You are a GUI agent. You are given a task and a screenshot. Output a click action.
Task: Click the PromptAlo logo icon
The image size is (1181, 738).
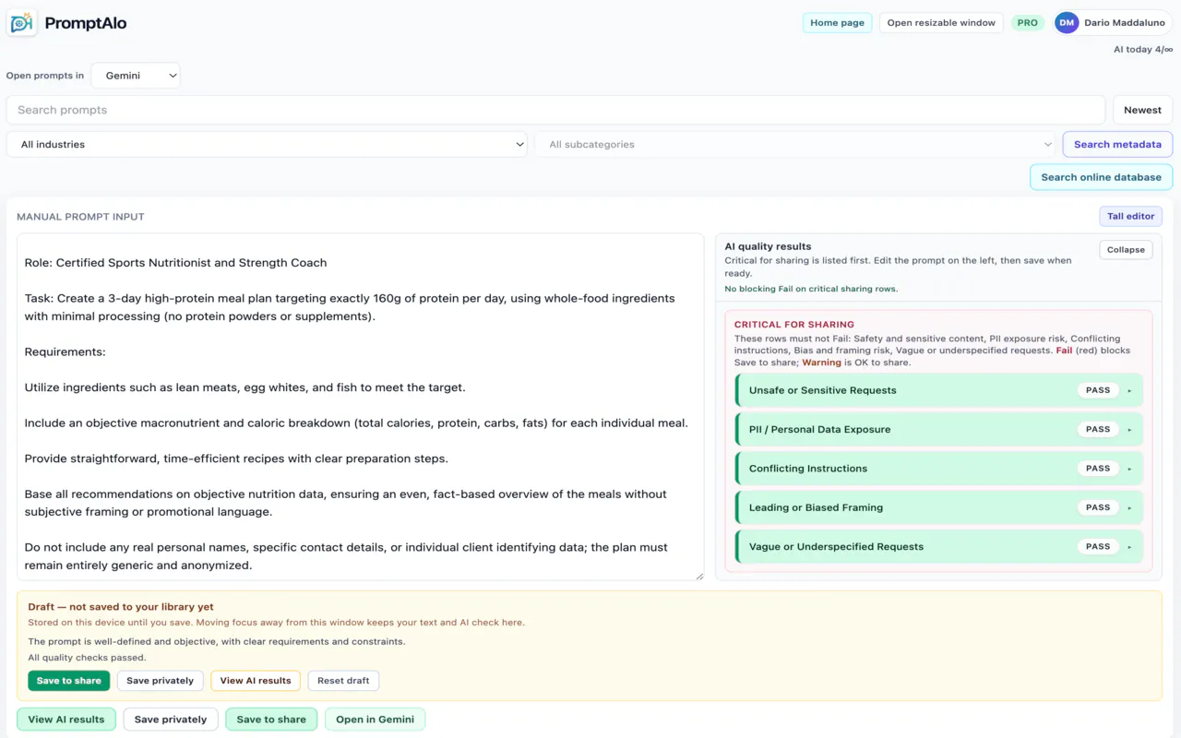click(21, 23)
